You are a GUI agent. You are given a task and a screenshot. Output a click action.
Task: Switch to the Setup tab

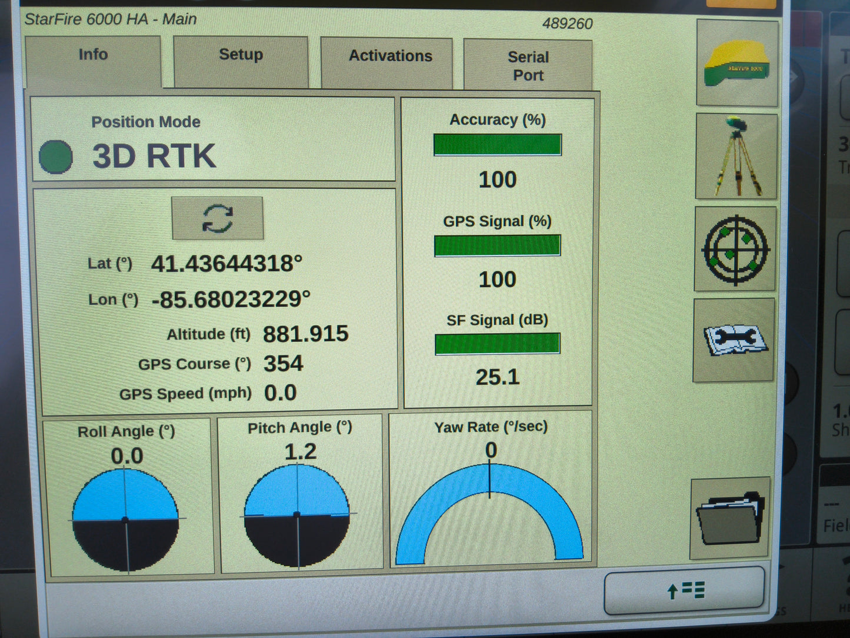[x=241, y=61]
